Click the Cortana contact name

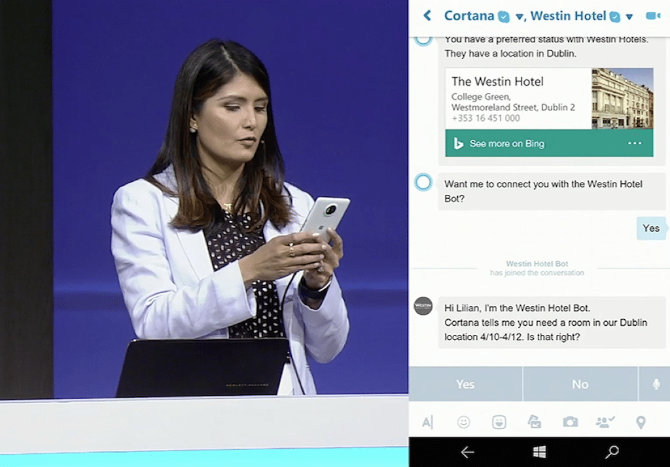468,16
